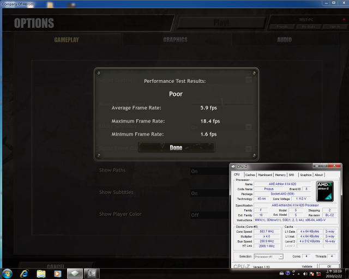This screenshot has width=349, height=279.
Task: Click the Core Speed value 803.7 MHz
Action: [x=267, y=232]
